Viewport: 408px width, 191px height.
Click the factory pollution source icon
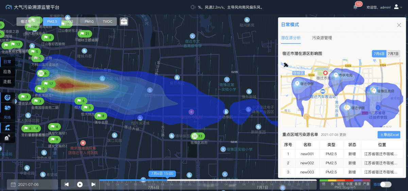pos(7,127)
